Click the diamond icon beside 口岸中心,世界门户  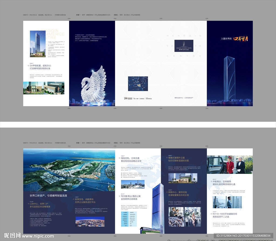[x=28, y=204]
